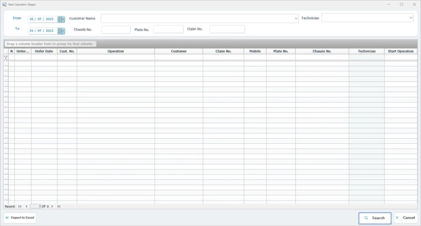Sort by Start Operation column header
Image resolution: width=421 pixels, height=226 pixels.
pyautogui.click(x=401, y=51)
